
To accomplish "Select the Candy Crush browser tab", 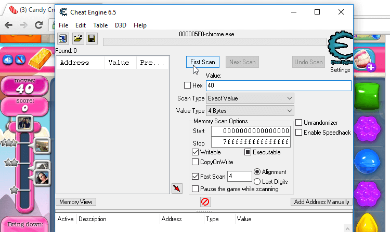I will click(31, 10).
